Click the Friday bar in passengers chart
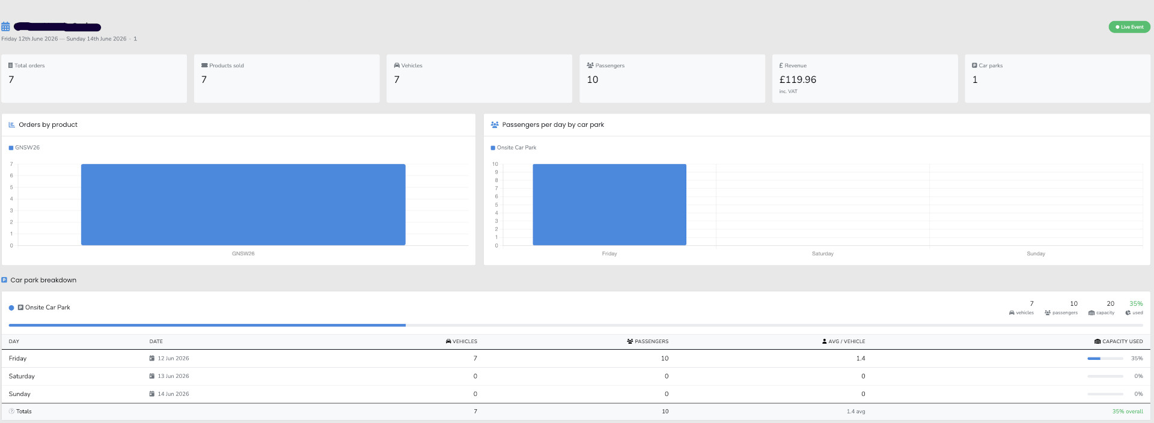 pos(609,204)
